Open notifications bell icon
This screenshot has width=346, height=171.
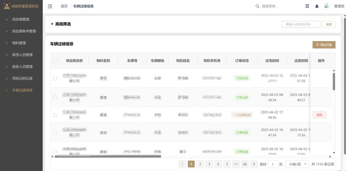(317, 6)
